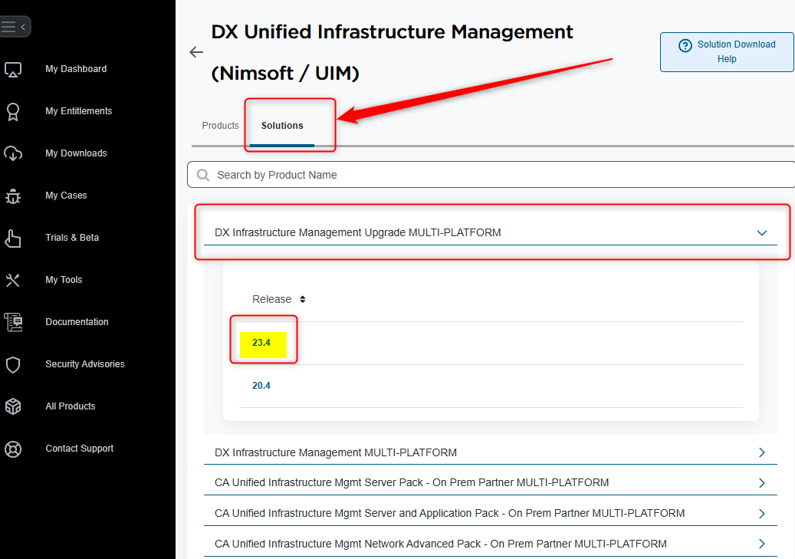Click Solution Download Help button
Screen dimensions: 795x559
727,51
